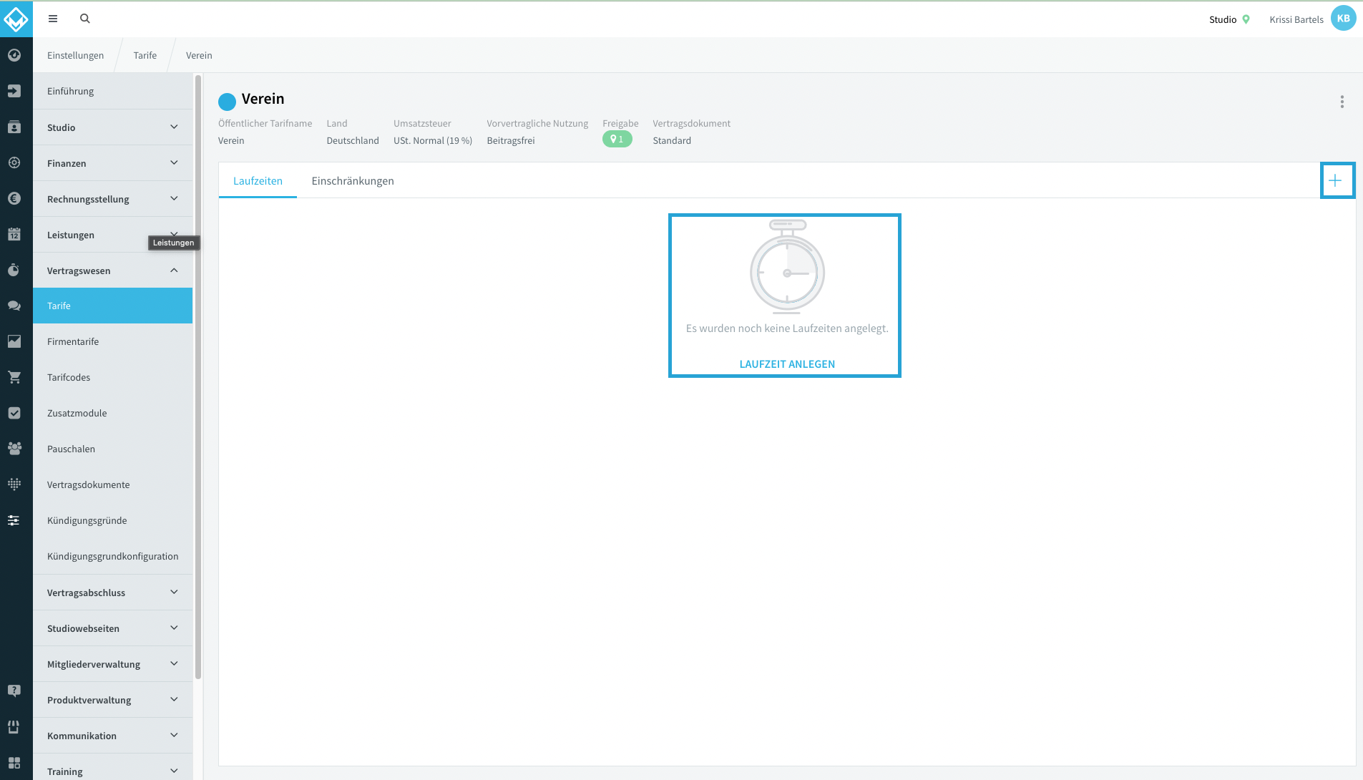
Task: Go to Tarife breadcrumb link
Action: (145, 55)
